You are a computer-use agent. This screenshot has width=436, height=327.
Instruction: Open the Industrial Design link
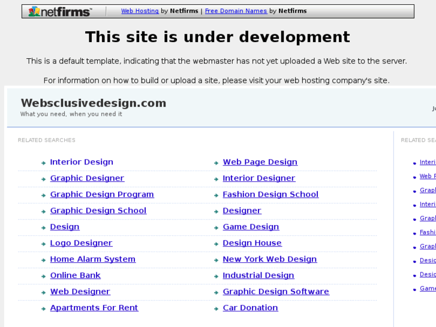[258, 275]
